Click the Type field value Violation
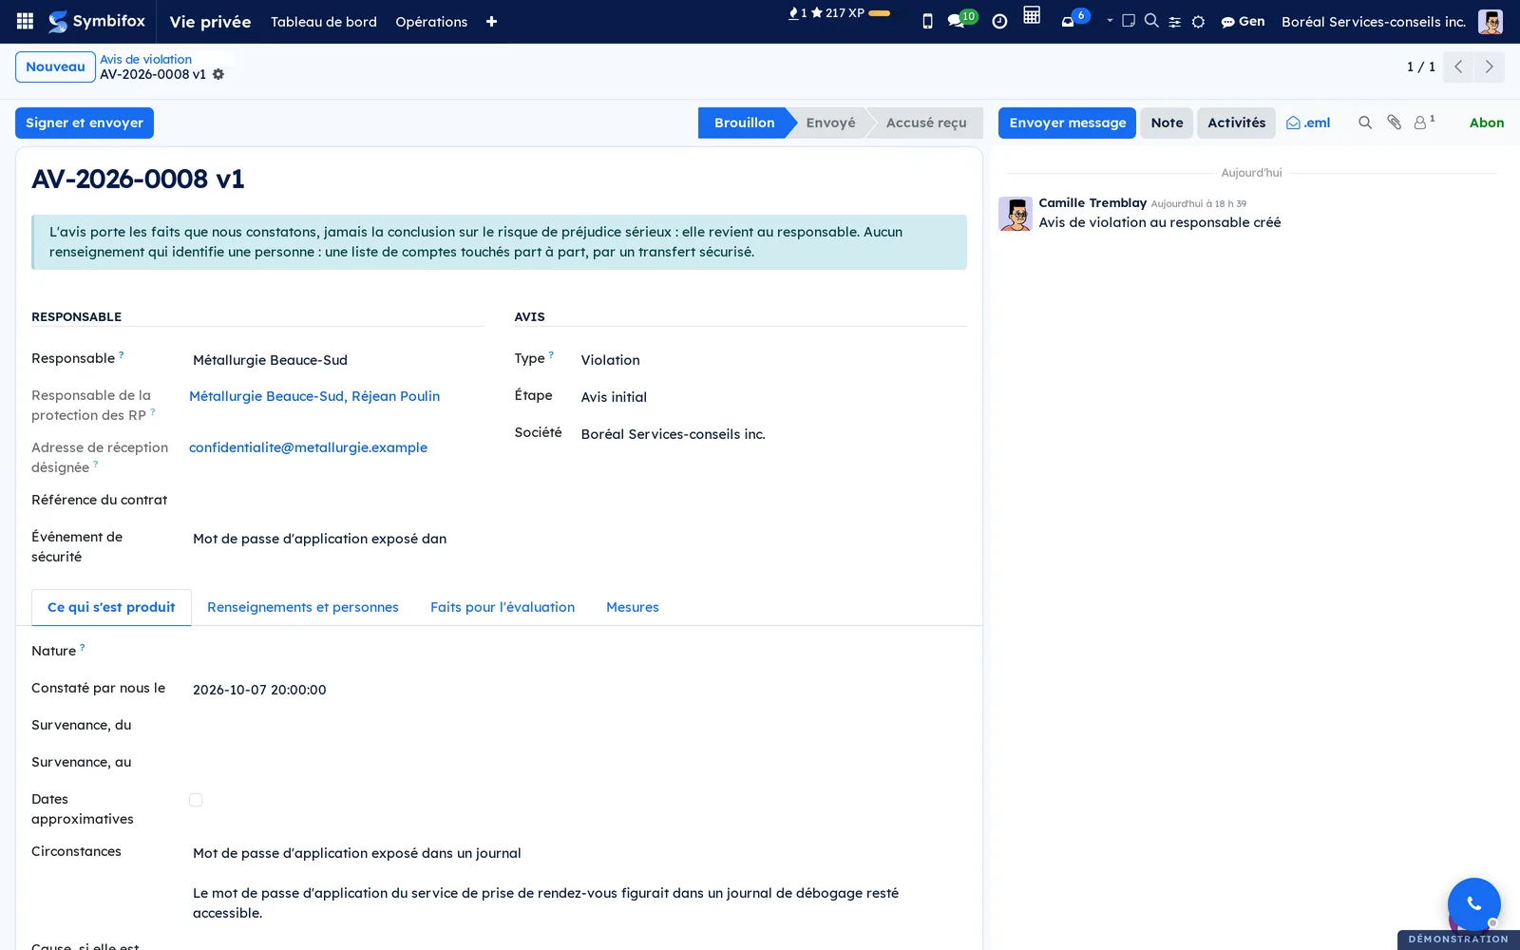Screen dimensions: 1520x950 pos(611,360)
